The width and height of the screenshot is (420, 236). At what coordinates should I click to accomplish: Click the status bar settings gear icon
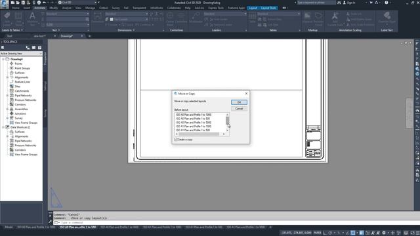coord(384,233)
